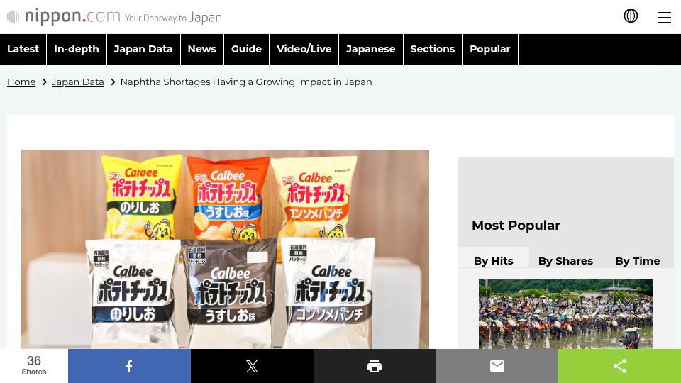Go to Home breadcrumb link
Image resolution: width=681 pixels, height=383 pixels.
(21, 82)
